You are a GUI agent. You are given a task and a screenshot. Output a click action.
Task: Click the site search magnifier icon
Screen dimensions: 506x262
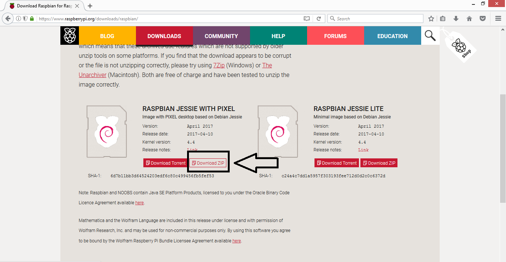pyautogui.click(x=430, y=36)
